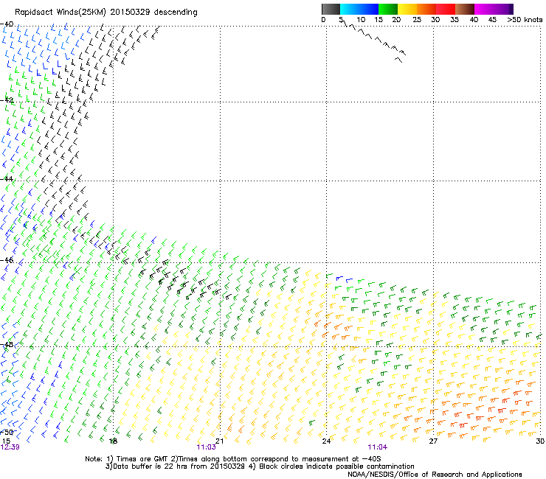
Task: Click the brown 35-40 knots color segment
Action: (x=465, y=9)
